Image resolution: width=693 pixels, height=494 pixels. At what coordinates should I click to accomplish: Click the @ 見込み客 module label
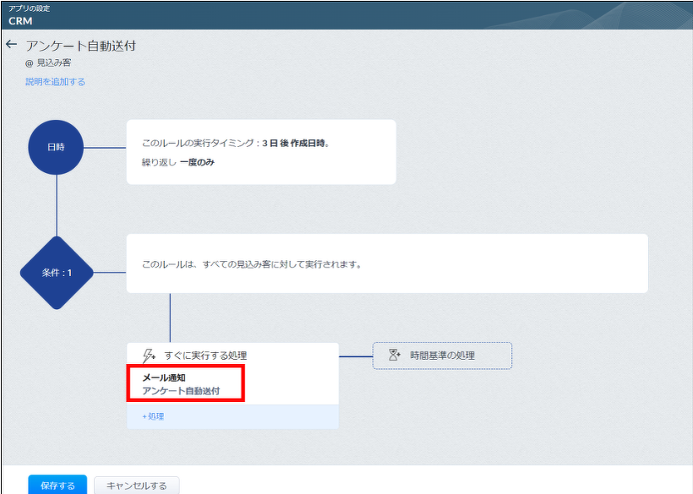48,62
